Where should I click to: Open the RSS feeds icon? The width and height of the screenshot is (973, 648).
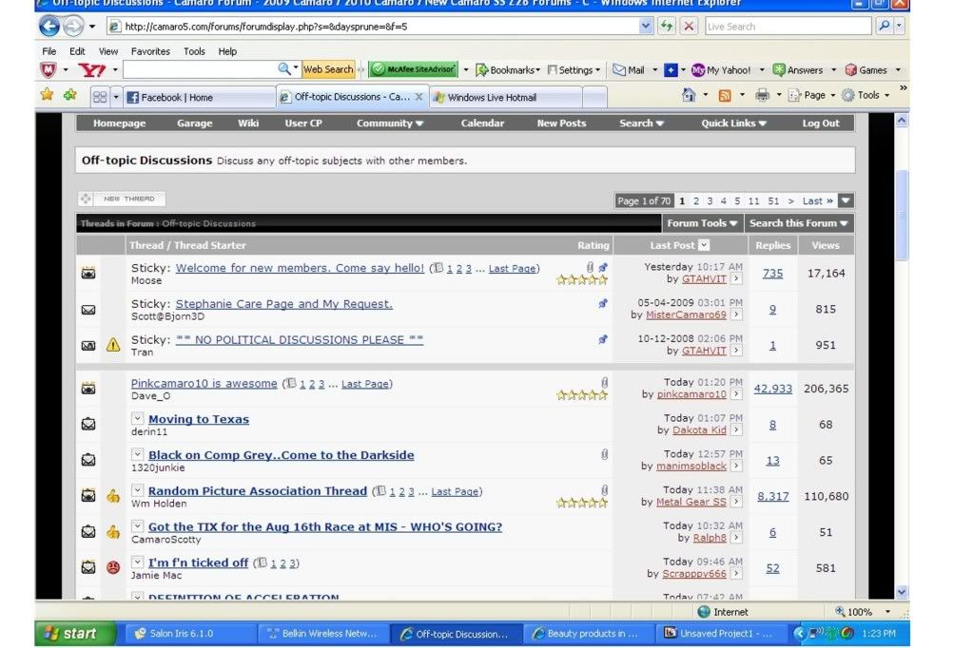[x=725, y=95]
